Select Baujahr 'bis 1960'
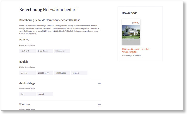Screen dimensions: 188x115 click(x=27, y=73)
